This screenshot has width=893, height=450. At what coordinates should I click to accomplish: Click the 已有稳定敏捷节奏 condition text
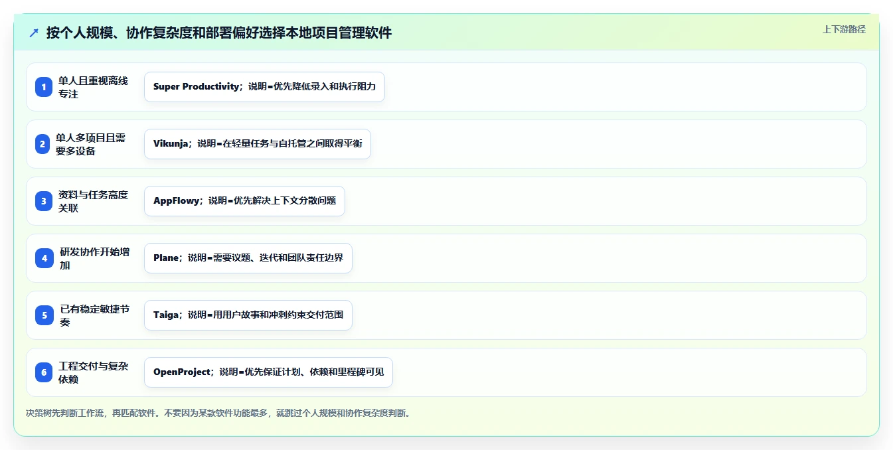point(95,315)
